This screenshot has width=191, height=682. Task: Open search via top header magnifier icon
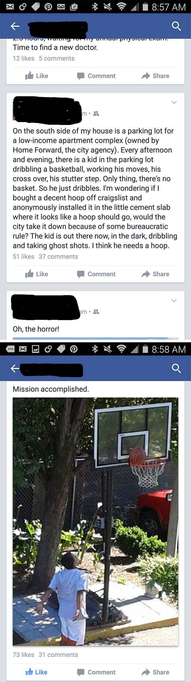click(x=176, y=26)
